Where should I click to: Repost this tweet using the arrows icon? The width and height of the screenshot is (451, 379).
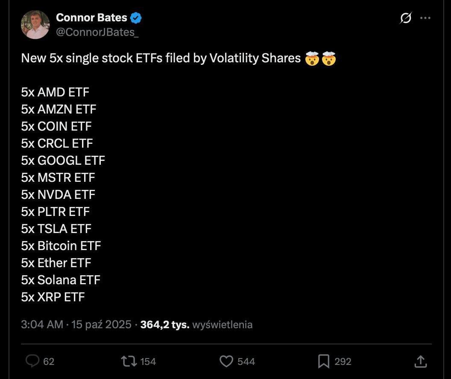(129, 362)
